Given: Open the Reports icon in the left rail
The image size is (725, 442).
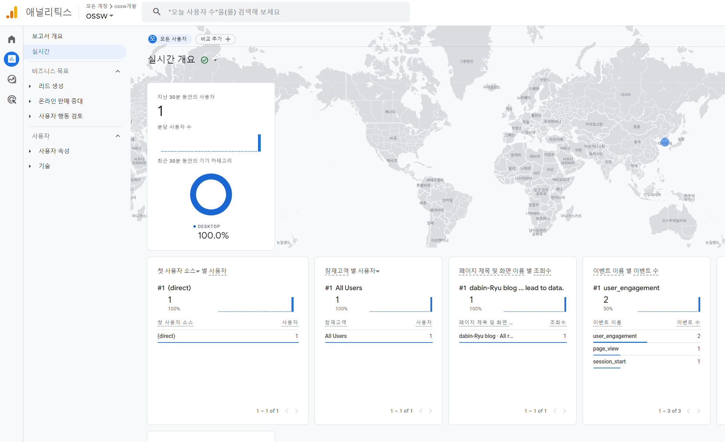Looking at the screenshot, I should (12, 59).
